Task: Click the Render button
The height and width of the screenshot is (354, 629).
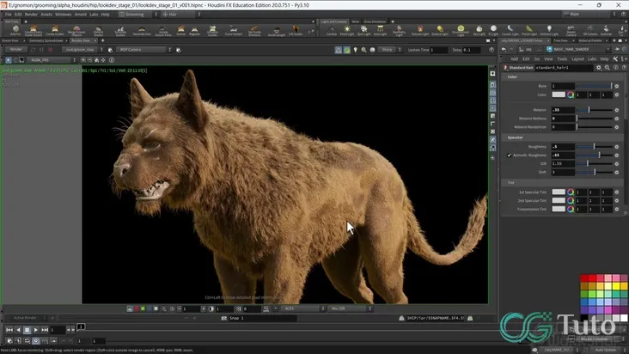Action: click(16, 50)
